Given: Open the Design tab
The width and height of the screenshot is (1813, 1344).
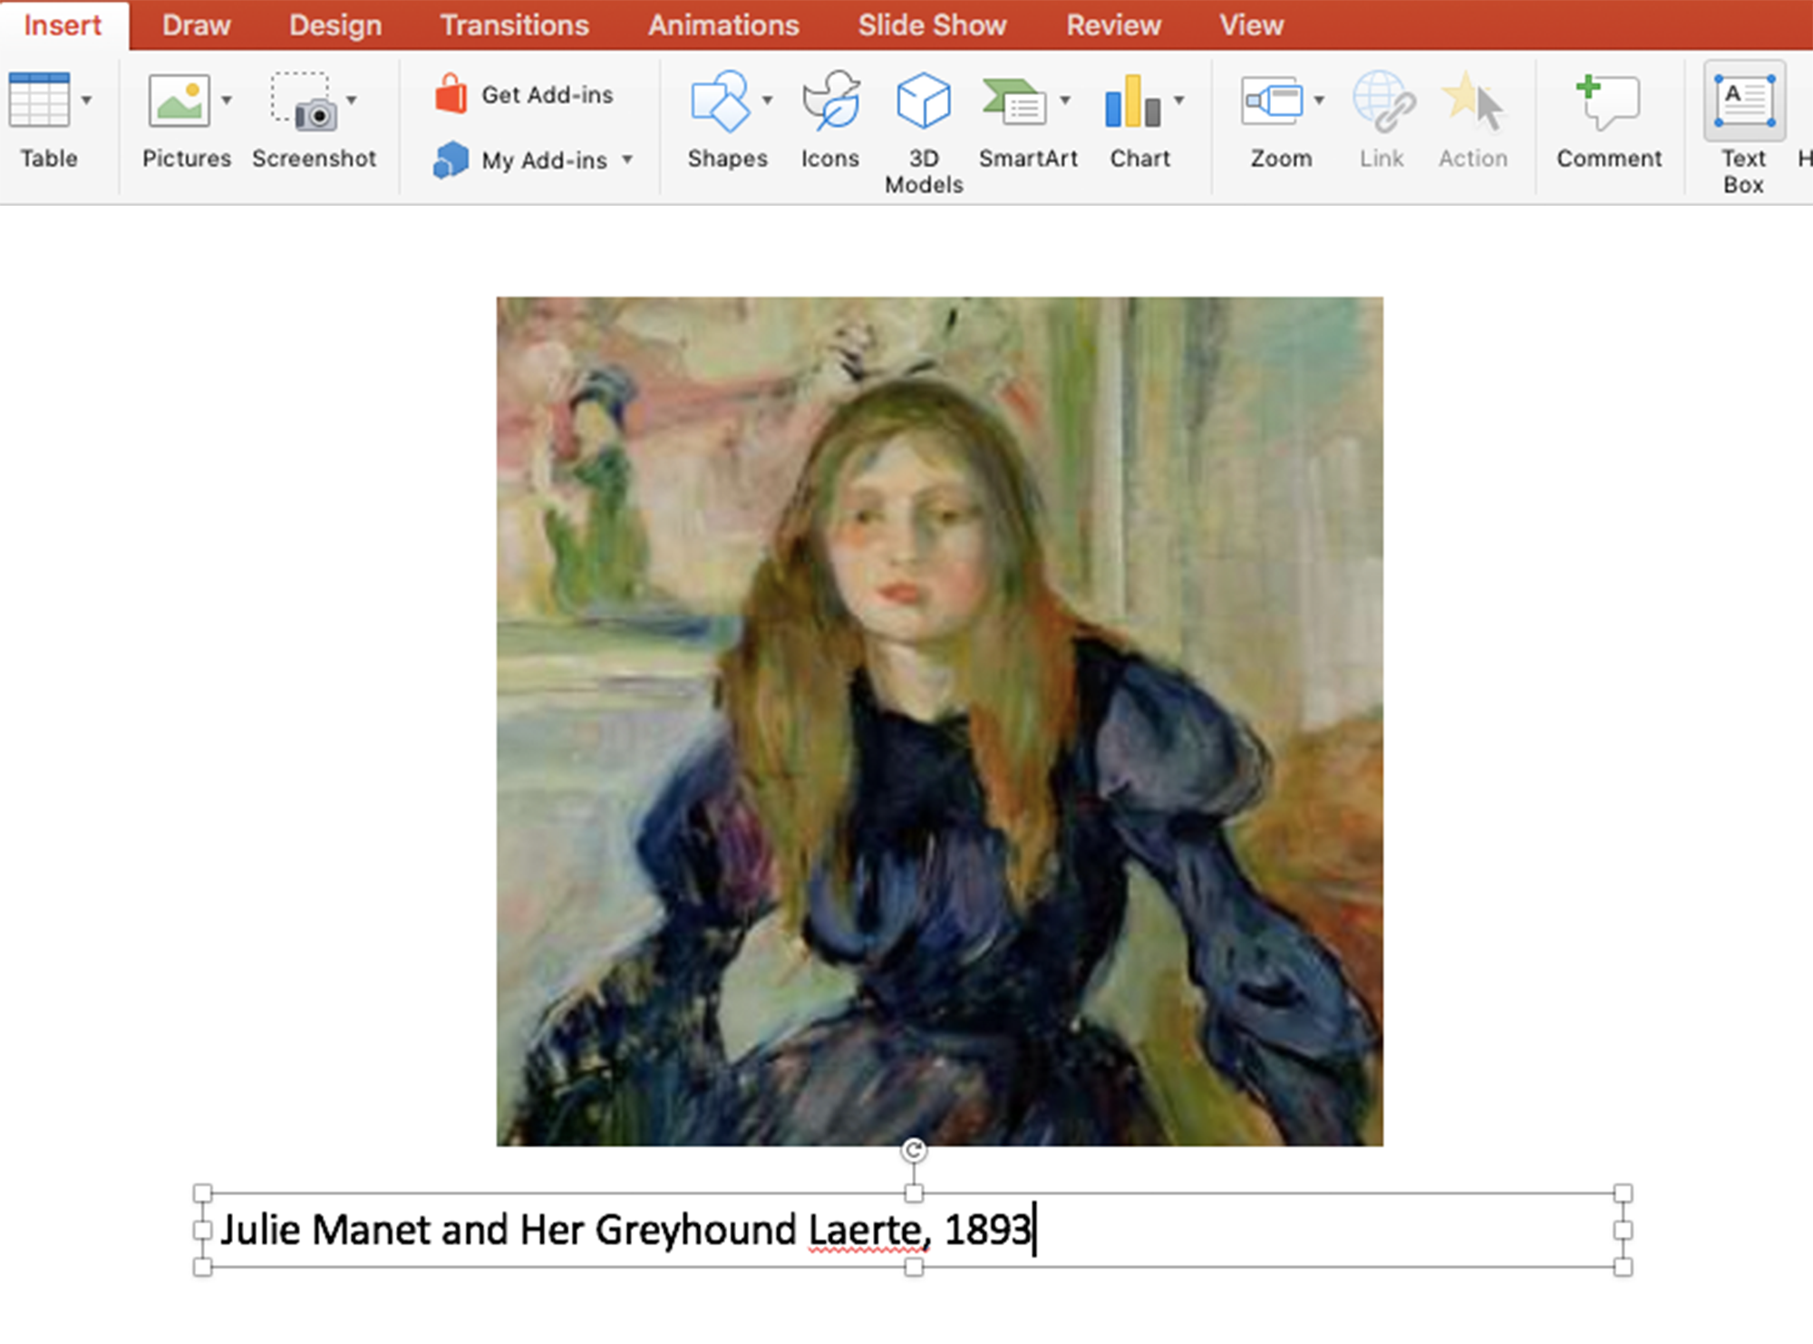Looking at the screenshot, I should 335,25.
